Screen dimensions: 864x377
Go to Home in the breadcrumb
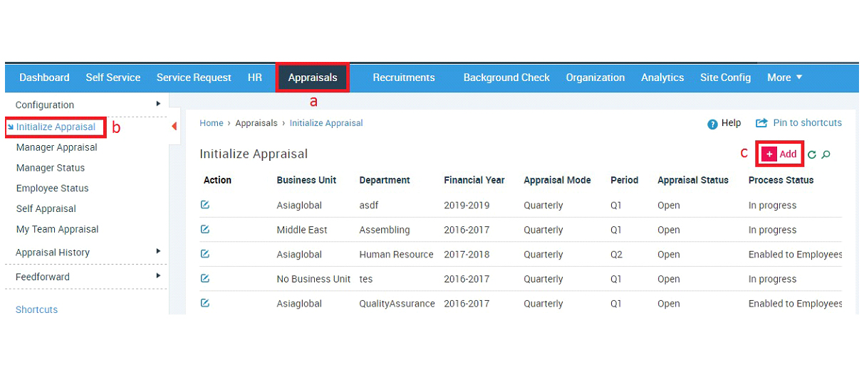[x=212, y=123]
